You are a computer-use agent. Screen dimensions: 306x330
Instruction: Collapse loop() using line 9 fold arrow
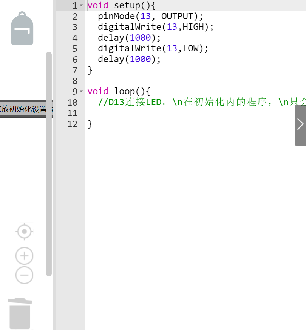pyautogui.click(x=81, y=92)
